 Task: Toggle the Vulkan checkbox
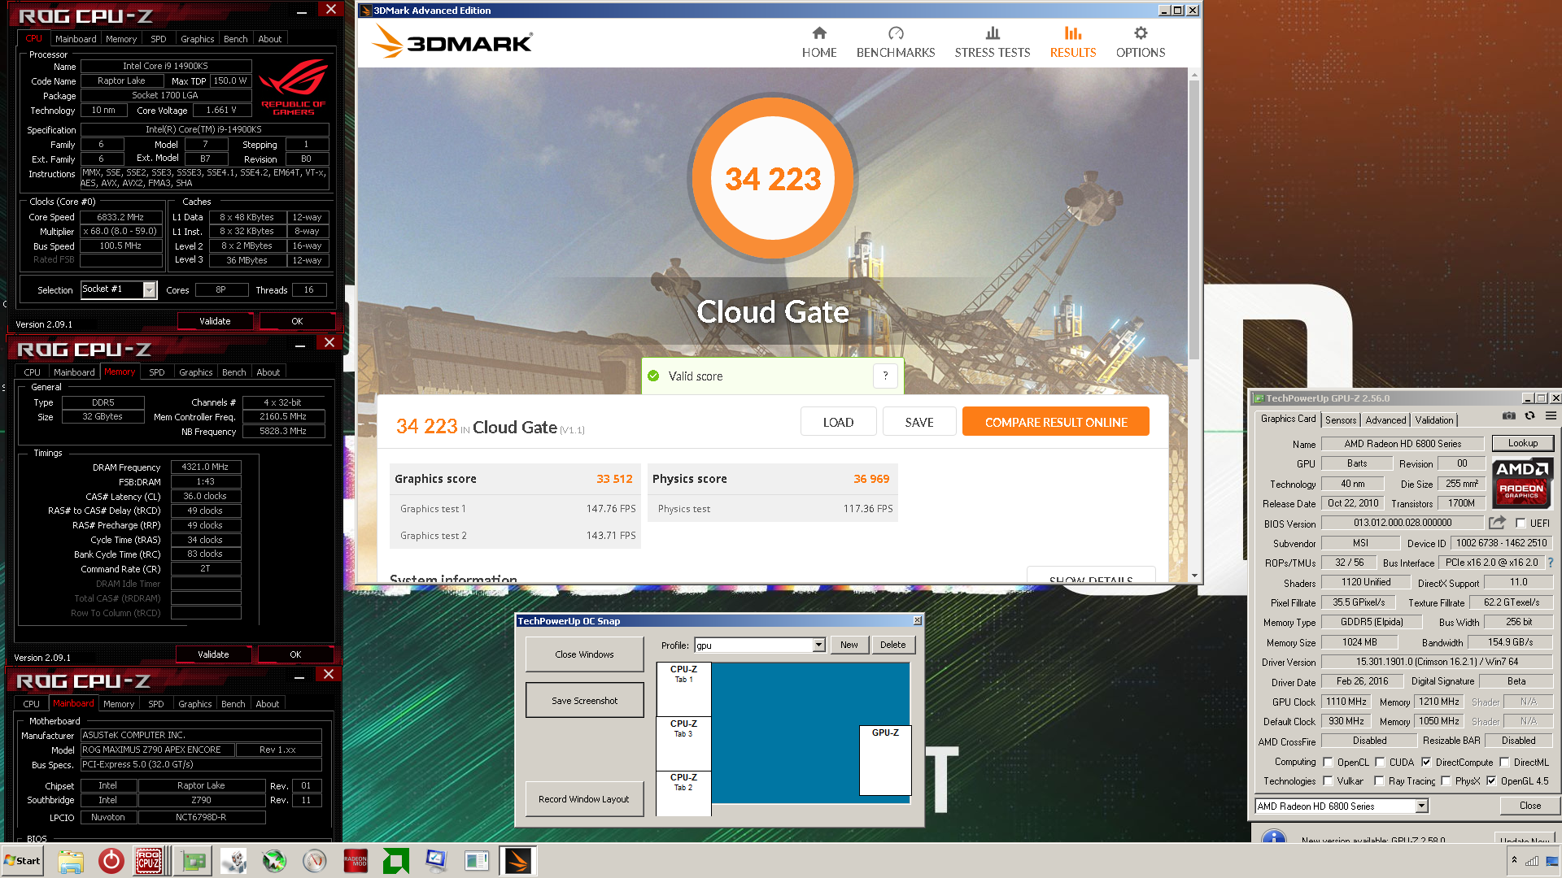tap(1328, 781)
